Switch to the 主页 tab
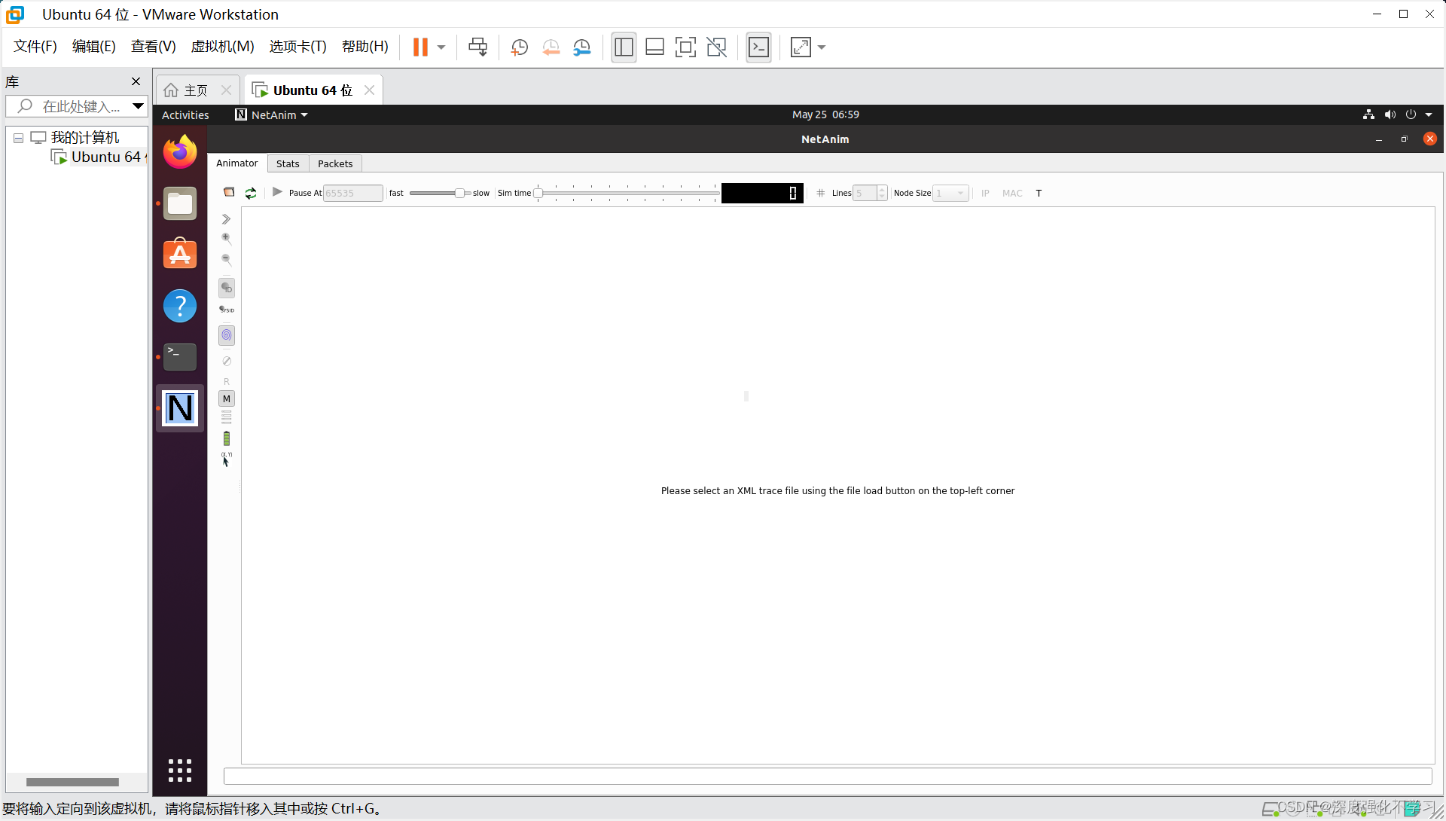 pos(196,90)
